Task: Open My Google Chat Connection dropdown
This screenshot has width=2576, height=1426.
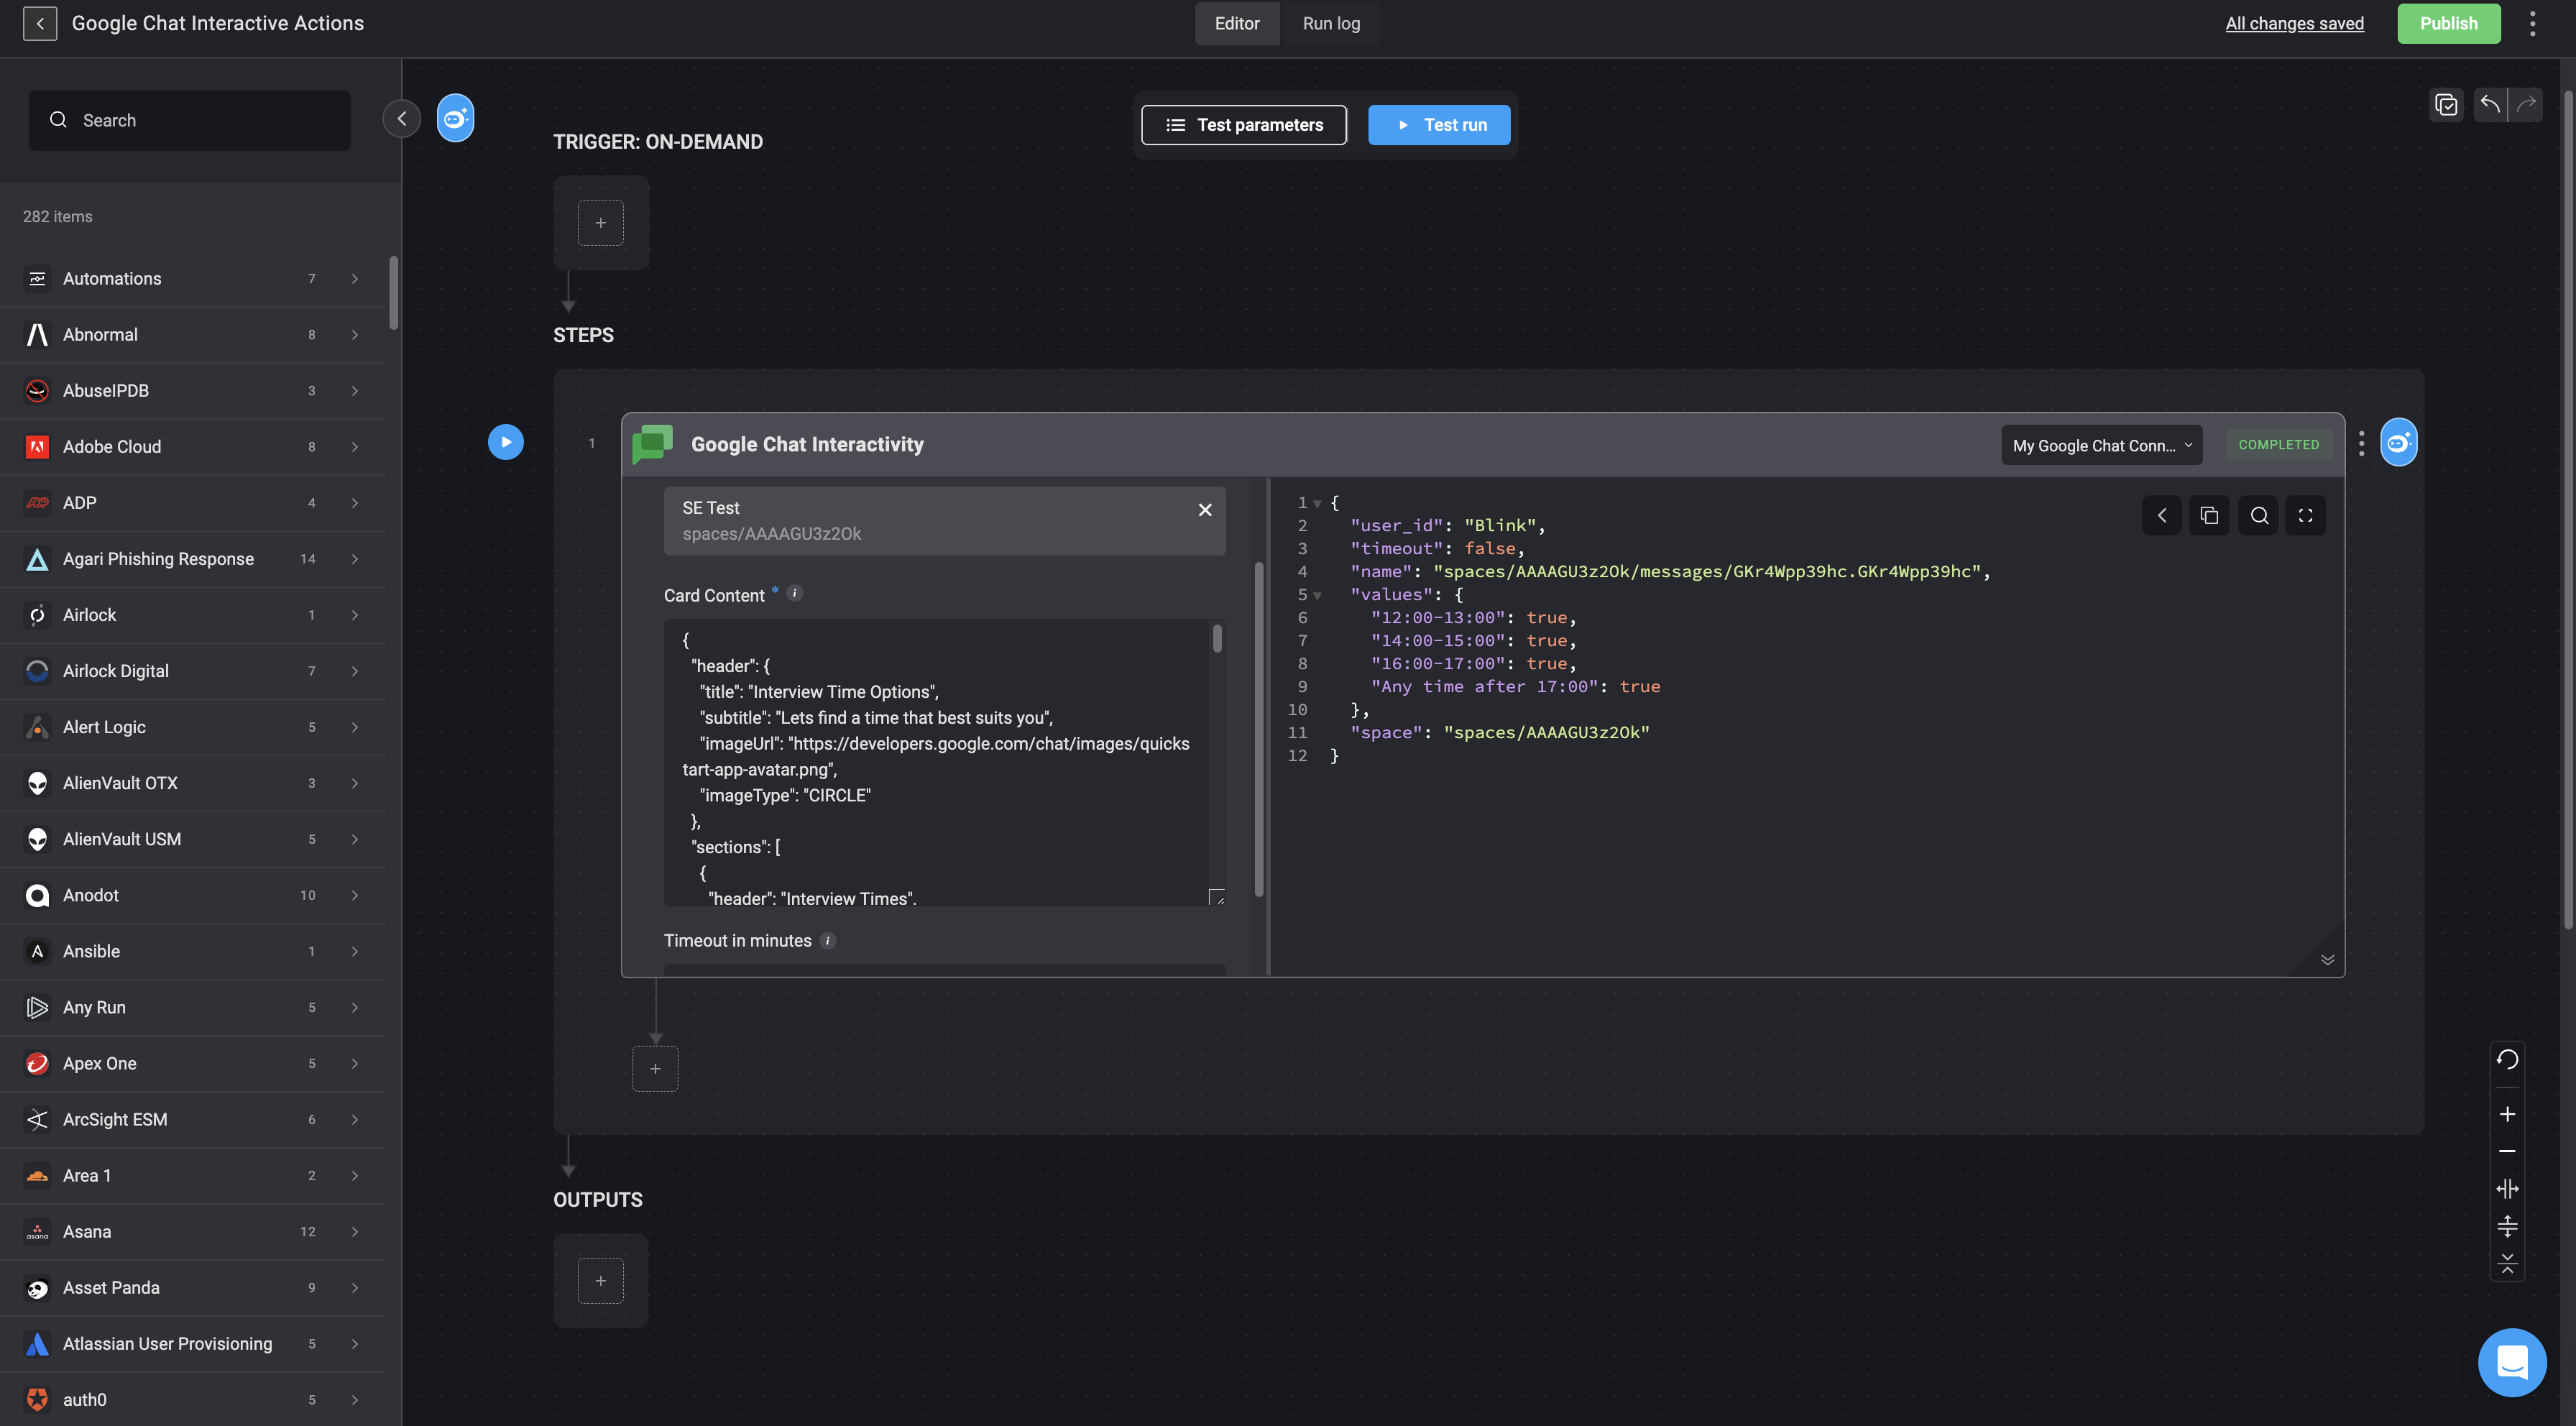Action: [2102, 446]
